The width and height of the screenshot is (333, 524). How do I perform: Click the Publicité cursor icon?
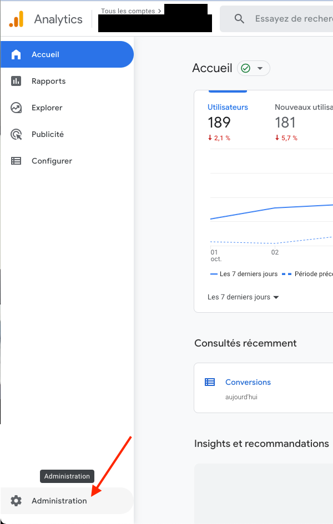click(x=16, y=134)
